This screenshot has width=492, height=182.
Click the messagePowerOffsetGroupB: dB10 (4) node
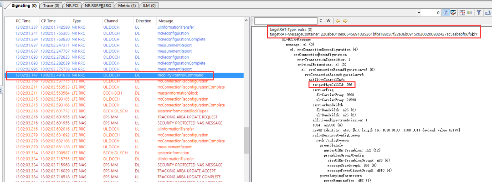(360, 170)
